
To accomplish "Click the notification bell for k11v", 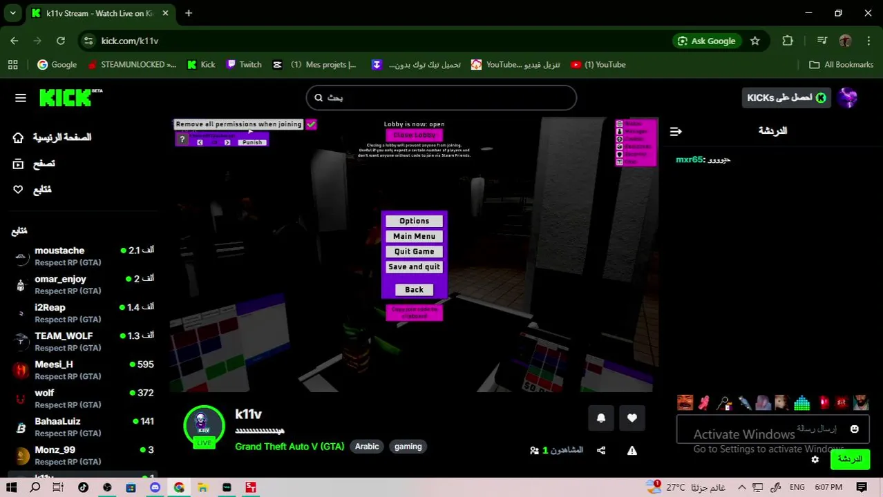I will (601, 418).
